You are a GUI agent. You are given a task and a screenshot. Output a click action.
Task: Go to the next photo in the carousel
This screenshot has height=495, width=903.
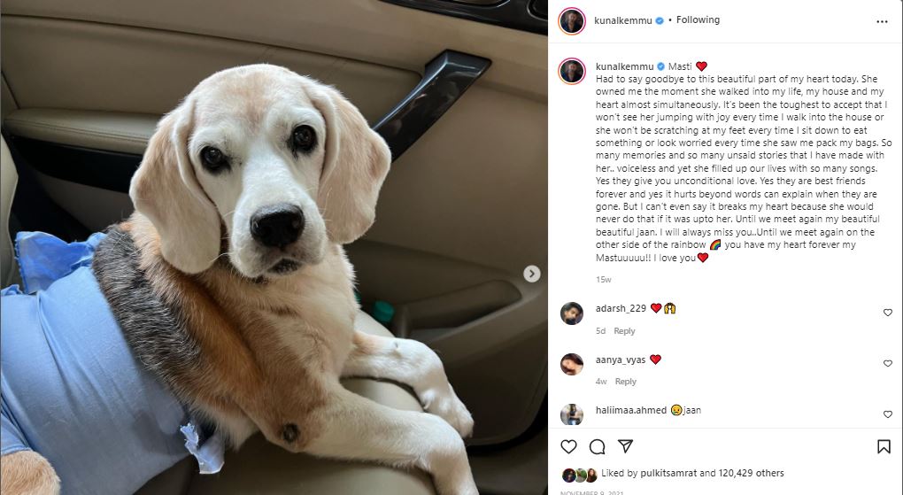(x=532, y=274)
